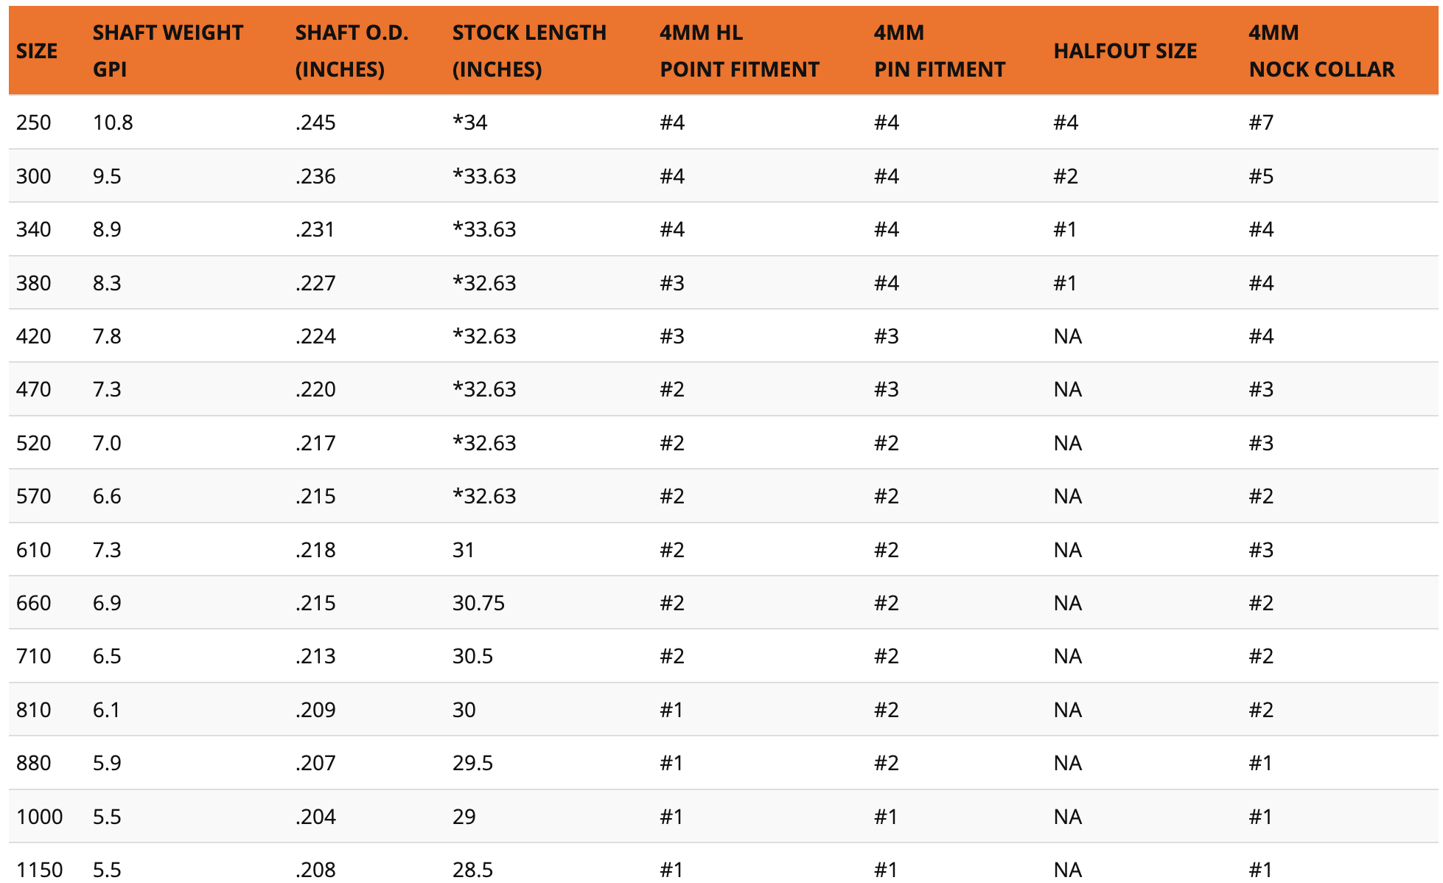Select the #5 nock collar cell
Image resolution: width=1443 pixels, height=883 pixels.
pos(1261,176)
